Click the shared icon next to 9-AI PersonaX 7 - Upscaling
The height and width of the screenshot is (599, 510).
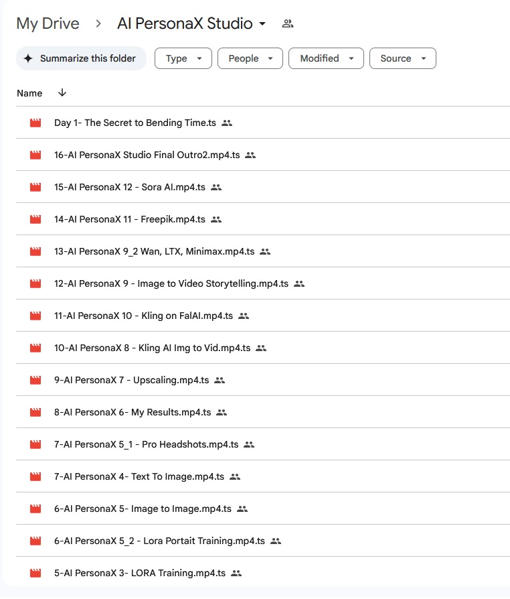click(220, 380)
